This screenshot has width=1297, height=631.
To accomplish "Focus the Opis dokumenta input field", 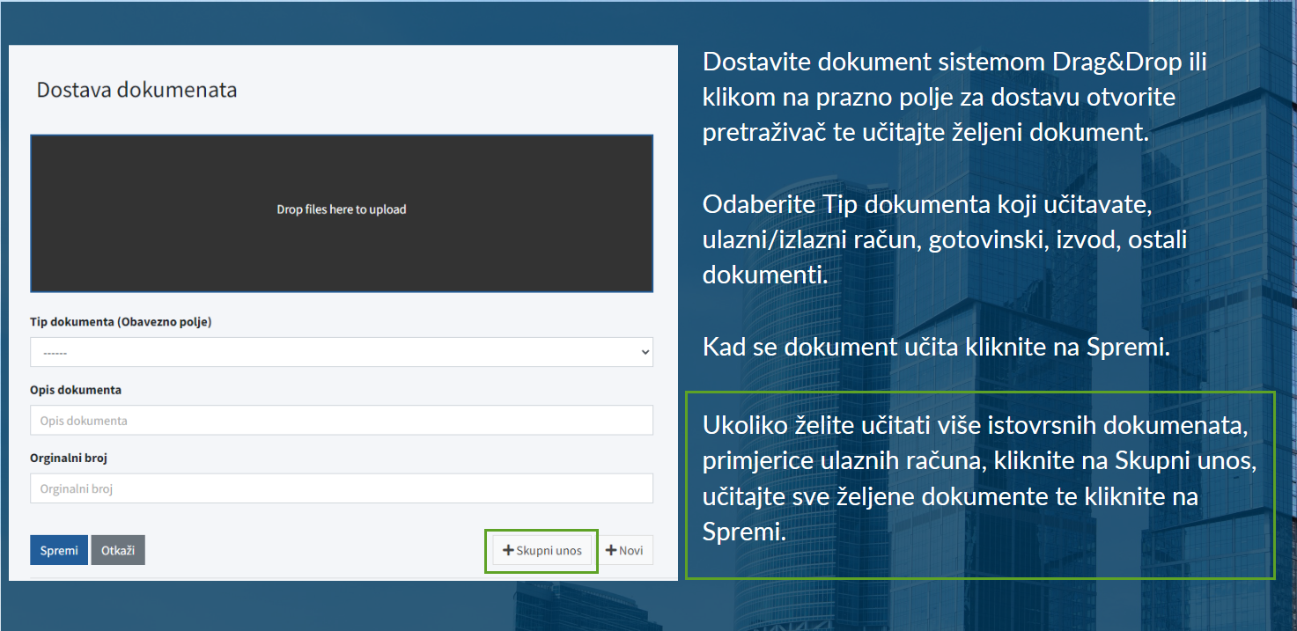I will tap(342, 420).
